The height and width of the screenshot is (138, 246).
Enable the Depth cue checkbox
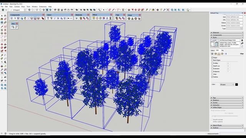coord(212,66)
